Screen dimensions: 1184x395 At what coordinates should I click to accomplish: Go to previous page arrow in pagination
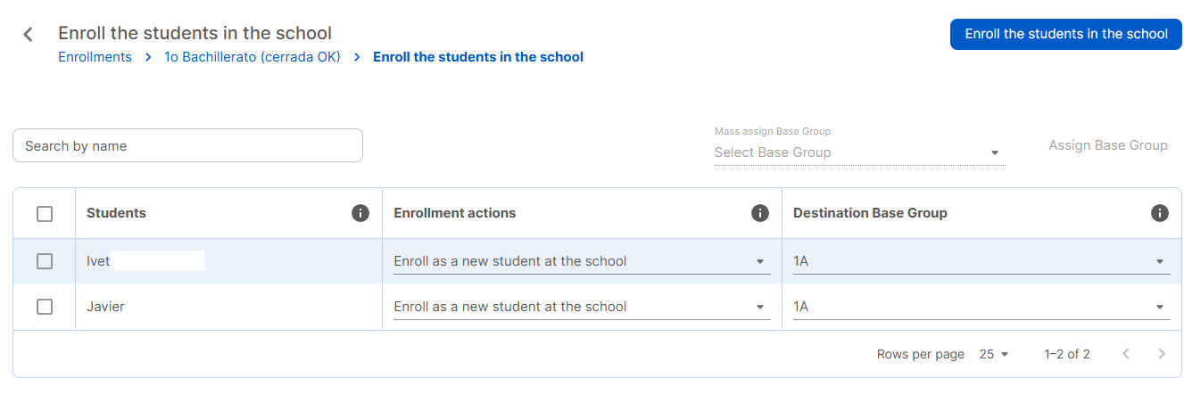pos(1126,354)
